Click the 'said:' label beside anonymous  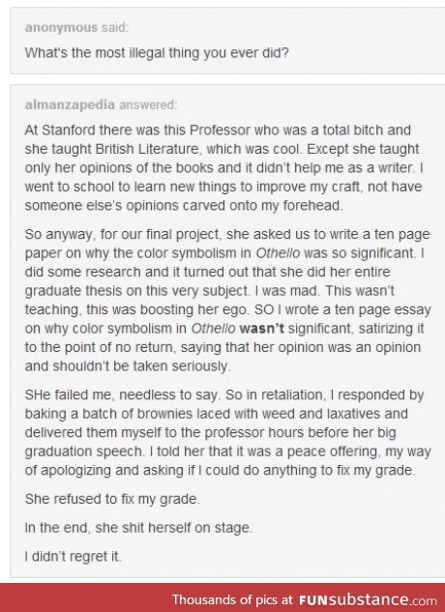[114, 27]
